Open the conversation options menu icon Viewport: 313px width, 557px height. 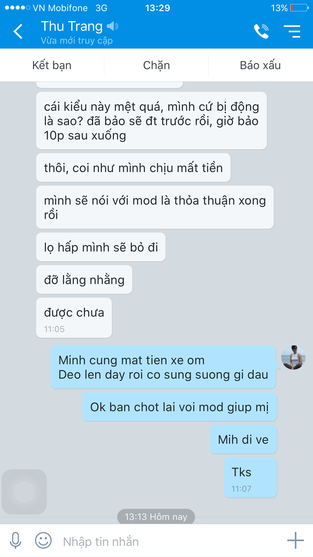click(292, 31)
